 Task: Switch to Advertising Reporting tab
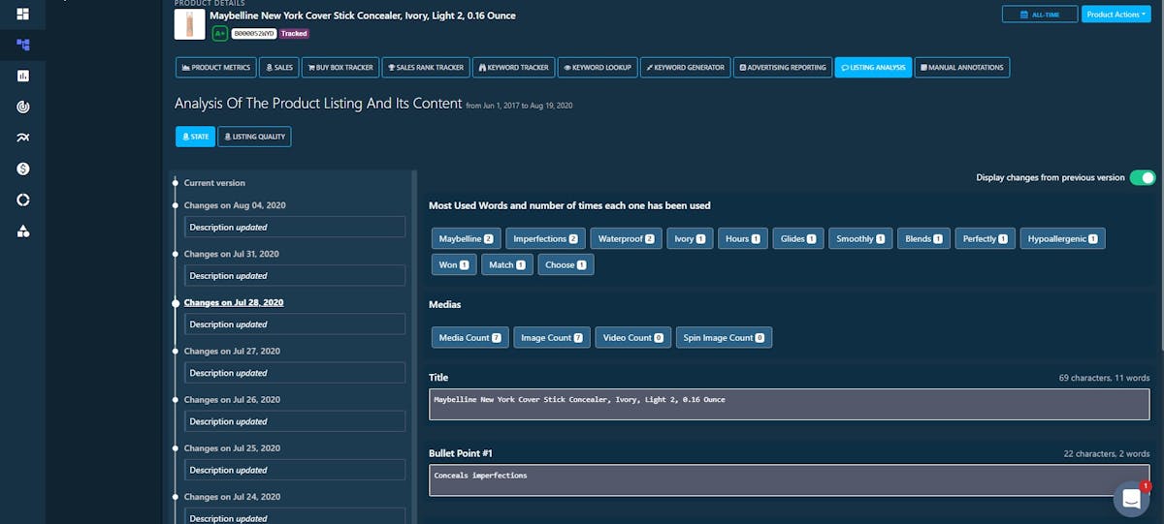pos(782,68)
